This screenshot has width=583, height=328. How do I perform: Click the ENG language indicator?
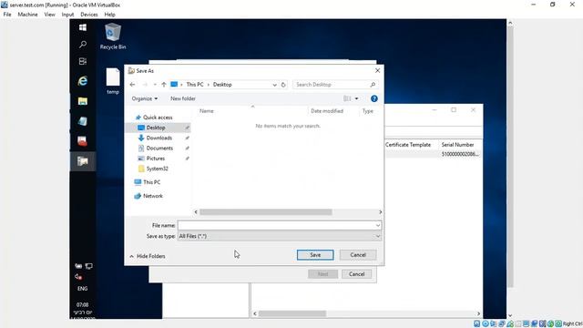83,289
